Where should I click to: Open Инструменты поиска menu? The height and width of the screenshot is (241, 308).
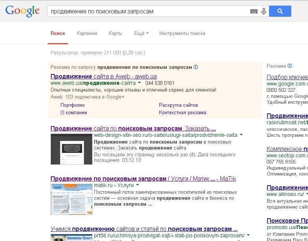[x=182, y=33]
